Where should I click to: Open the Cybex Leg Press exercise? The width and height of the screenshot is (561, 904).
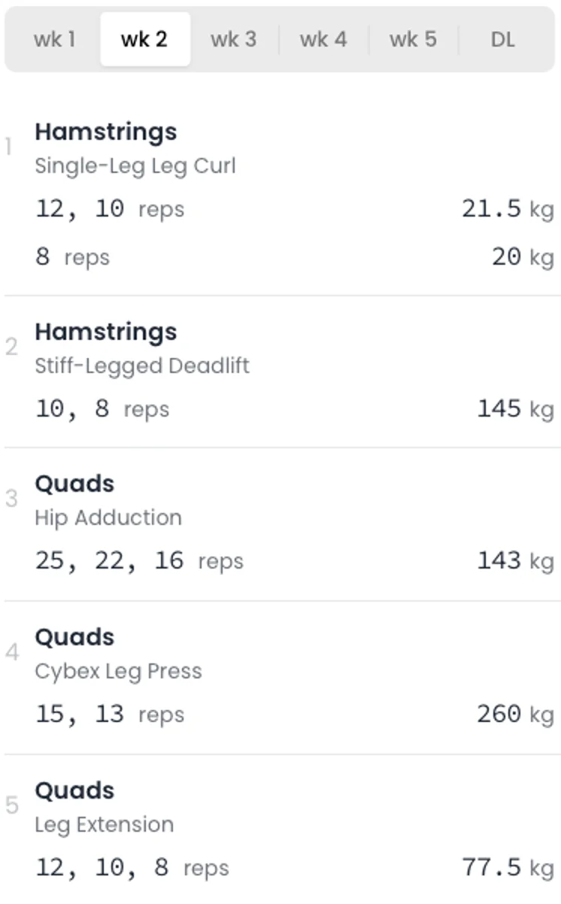pos(118,672)
